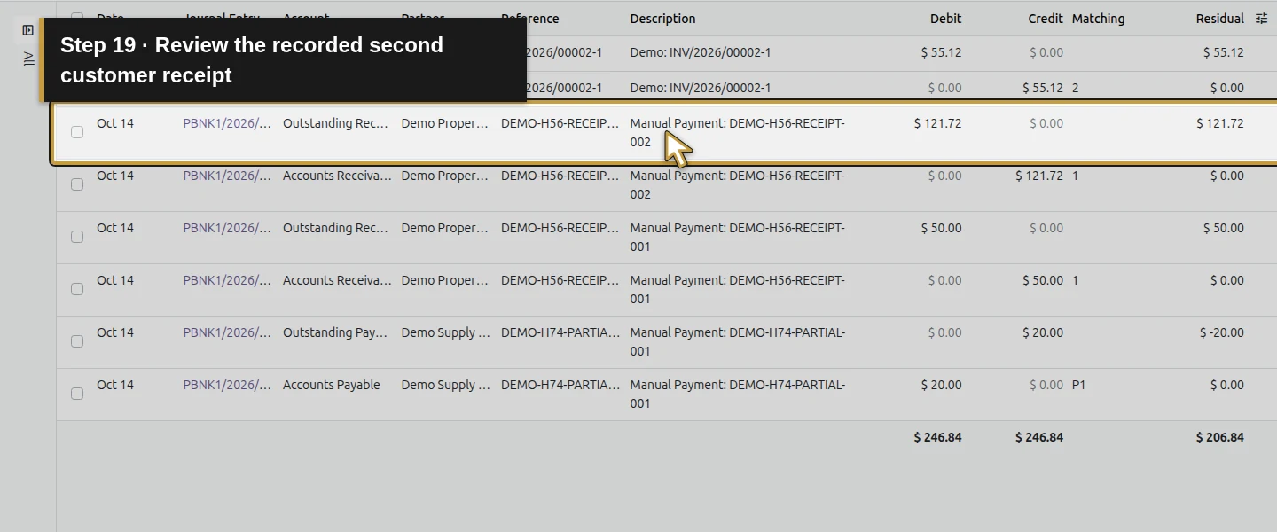Click the $246.84 debit total
The height and width of the screenshot is (532, 1277).
click(x=937, y=437)
